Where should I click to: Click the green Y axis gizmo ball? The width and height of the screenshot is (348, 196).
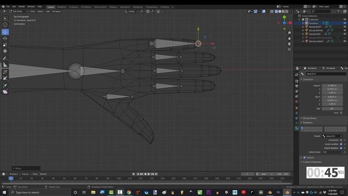[x=284, y=17]
